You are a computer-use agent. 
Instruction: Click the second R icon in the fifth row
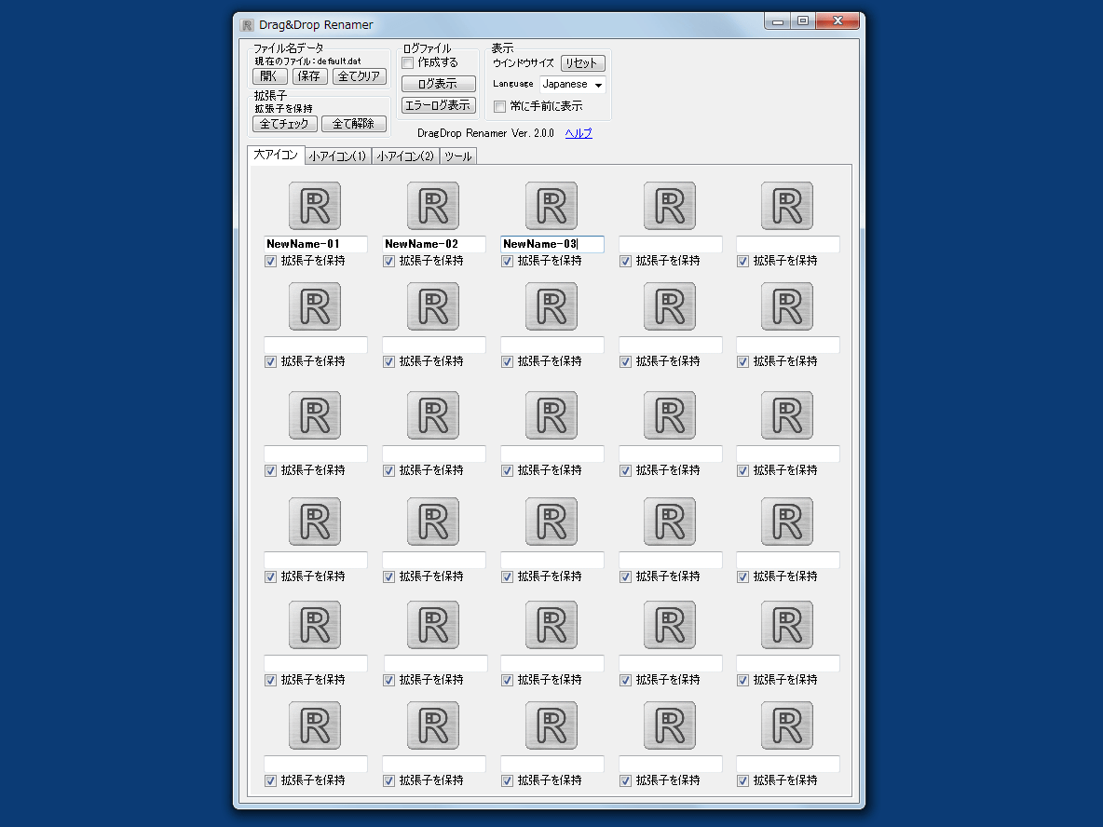pos(432,625)
